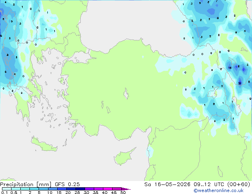Click the 30–35 mm purple legend swatch
The width and height of the screenshot is (252, 194).
(x=89, y=189)
